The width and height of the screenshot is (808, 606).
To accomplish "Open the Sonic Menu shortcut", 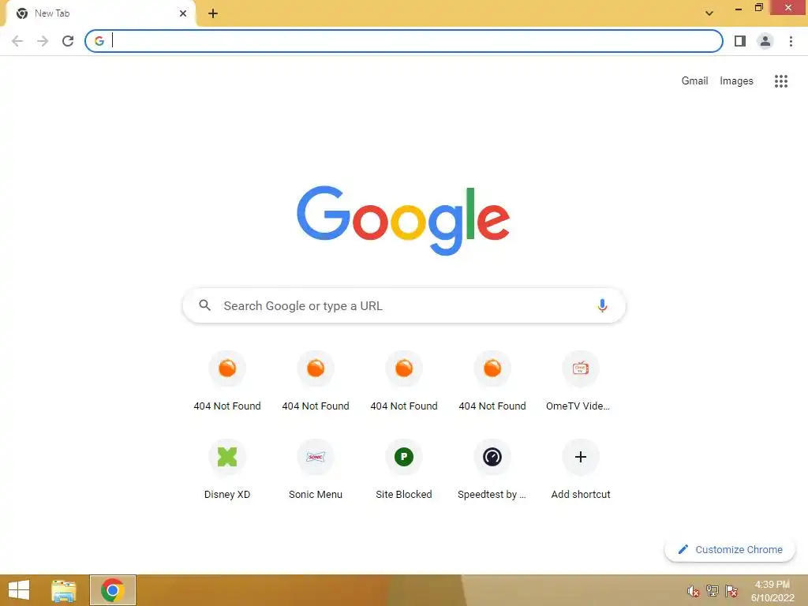I will 316,470.
